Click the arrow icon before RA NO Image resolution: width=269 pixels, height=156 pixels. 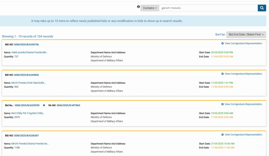pyautogui.click(x=44, y=105)
